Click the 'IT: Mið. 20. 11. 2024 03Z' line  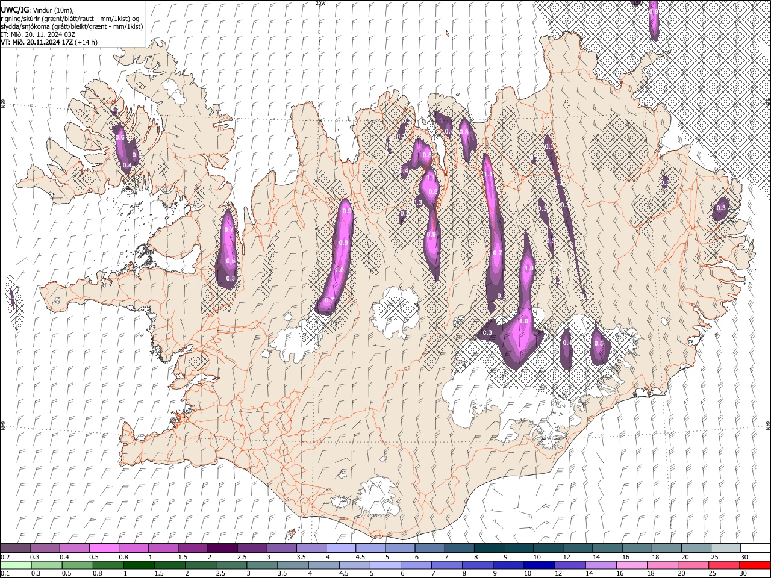pos(38,34)
